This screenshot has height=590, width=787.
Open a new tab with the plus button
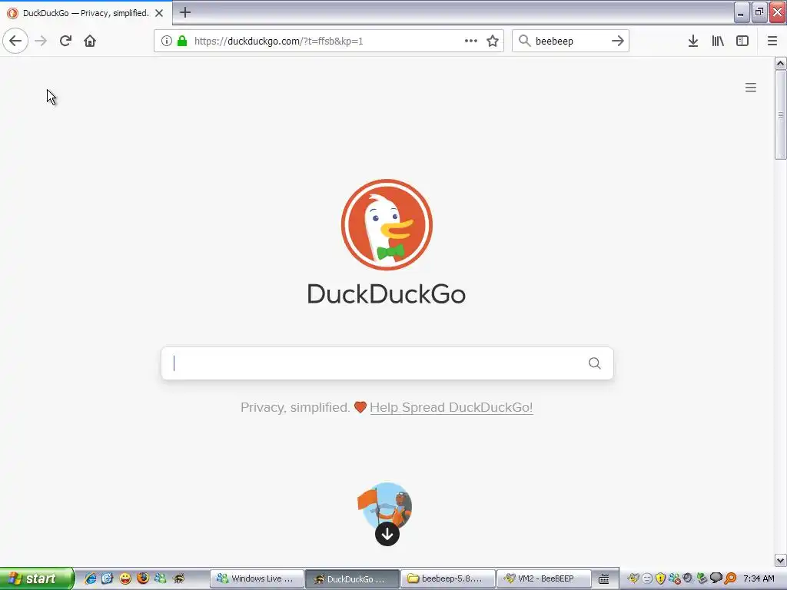(x=185, y=12)
